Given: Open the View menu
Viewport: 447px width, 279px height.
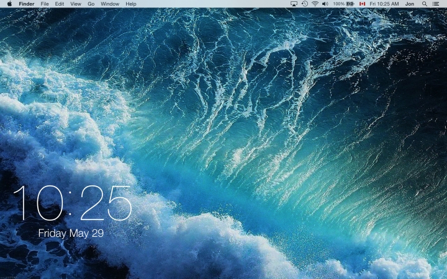Looking at the screenshot, I should tap(76, 4).
